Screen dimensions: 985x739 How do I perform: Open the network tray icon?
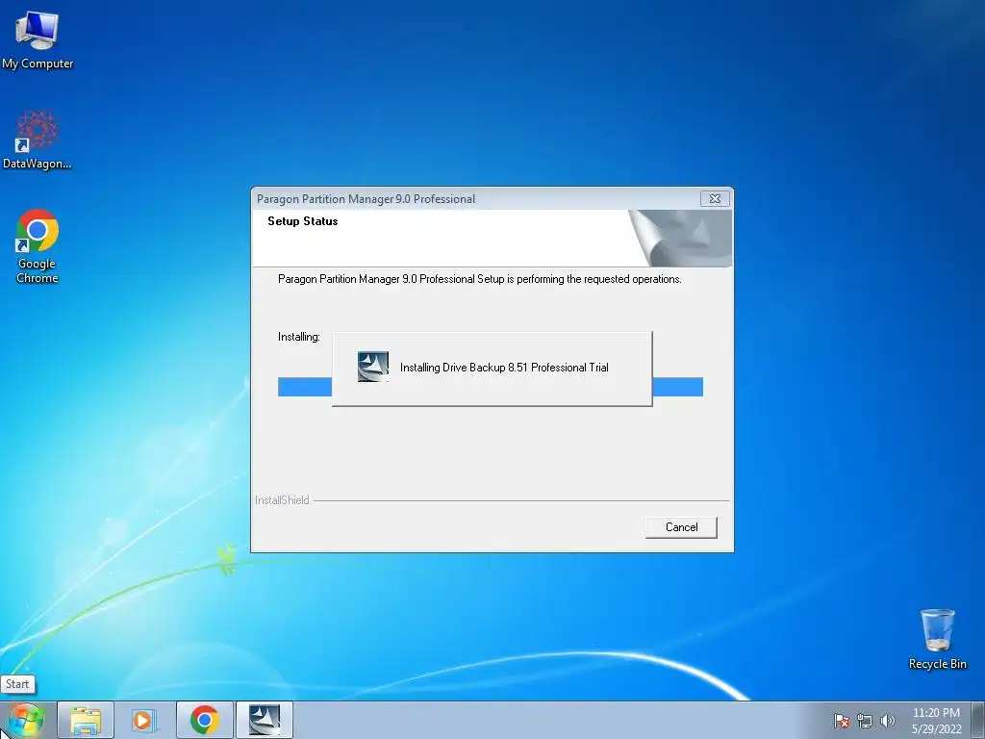(x=865, y=721)
